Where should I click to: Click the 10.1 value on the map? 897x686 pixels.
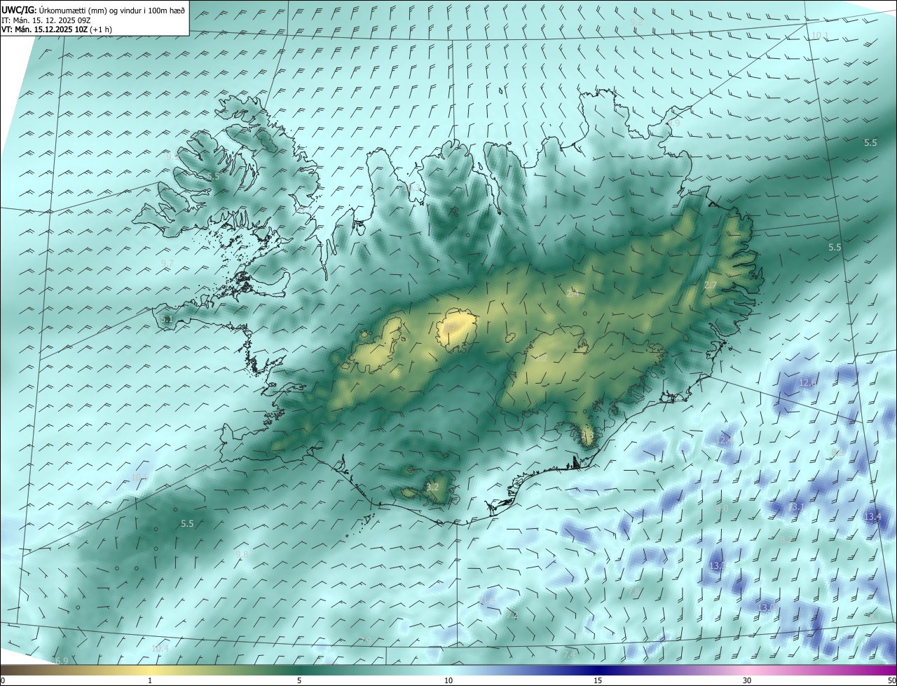820,35
